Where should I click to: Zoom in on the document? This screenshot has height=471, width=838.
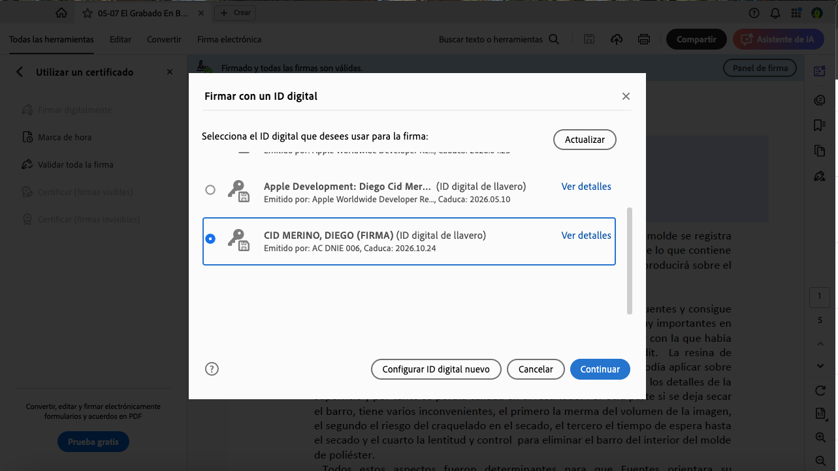tap(819, 437)
